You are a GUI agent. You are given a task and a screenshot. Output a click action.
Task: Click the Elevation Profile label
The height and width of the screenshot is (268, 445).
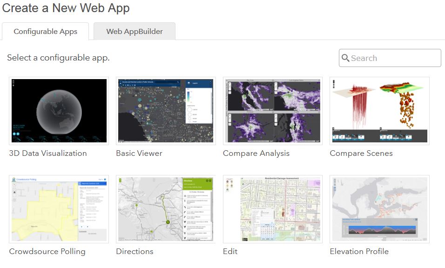tap(359, 251)
